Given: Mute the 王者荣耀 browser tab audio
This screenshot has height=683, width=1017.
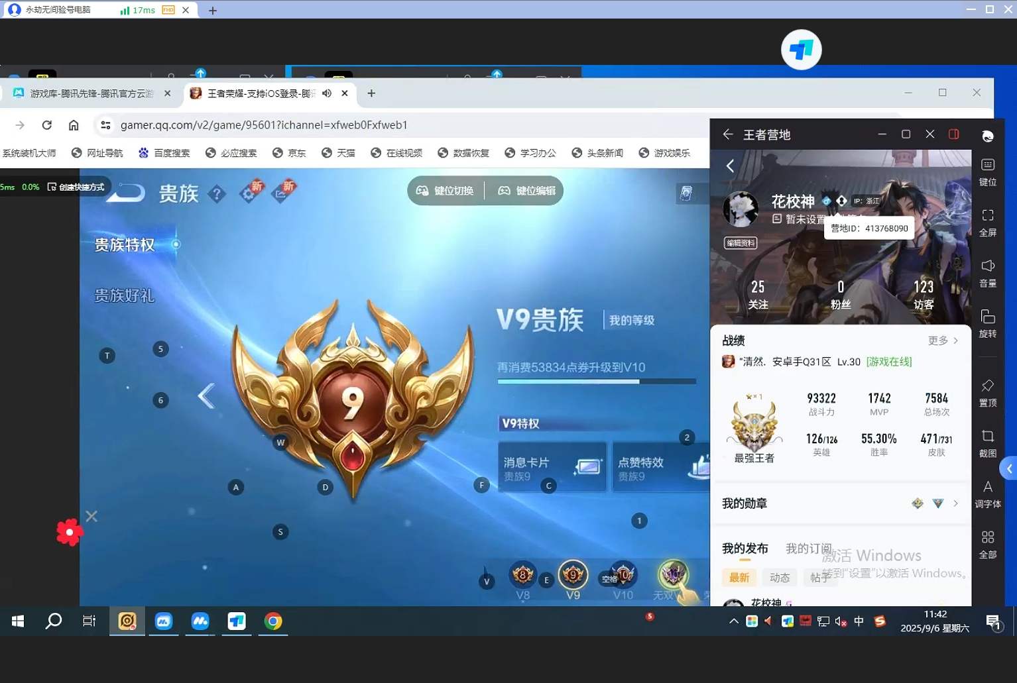Looking at the screenshot, I should click(327, 93).
